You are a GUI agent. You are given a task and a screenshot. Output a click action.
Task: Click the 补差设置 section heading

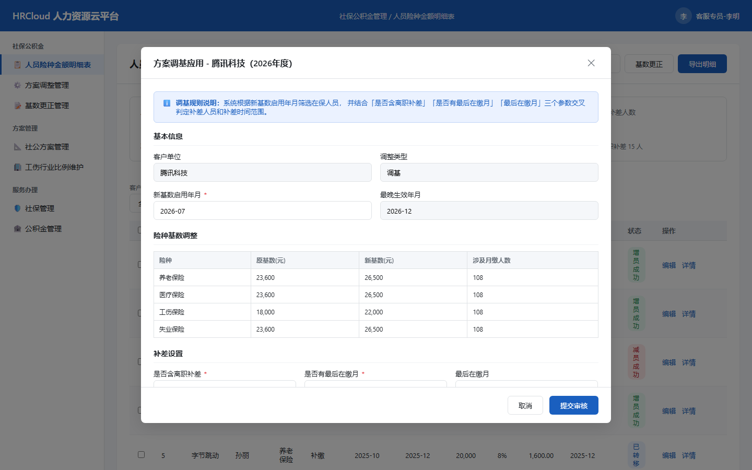coord(168,354)
